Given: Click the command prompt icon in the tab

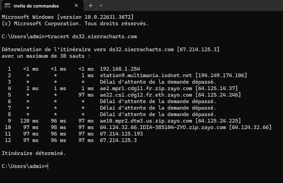Looking at the screenshot, I should coord(7,6).
